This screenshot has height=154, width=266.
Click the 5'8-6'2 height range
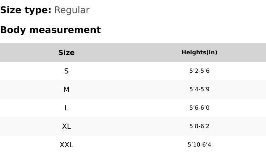[199, 126]
